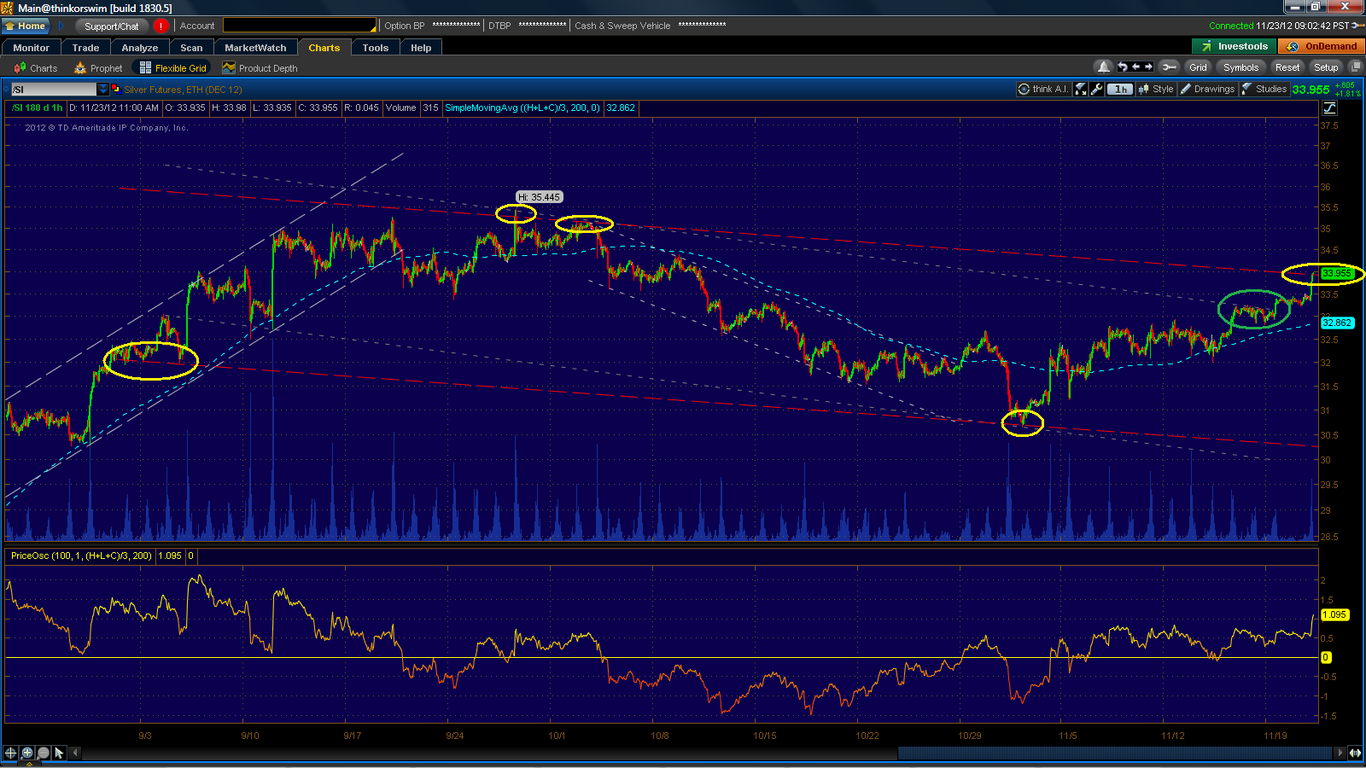Click the zoom out magnifier icon
The width and height of the screenshot is (1366, 768).
(43, 753)
